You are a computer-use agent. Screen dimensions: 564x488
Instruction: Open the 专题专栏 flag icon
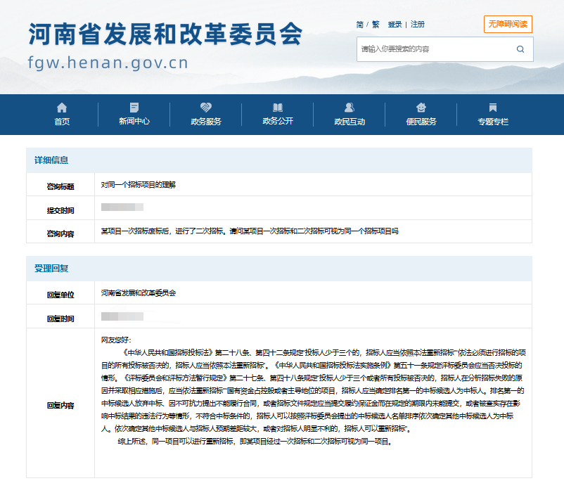(x=492, y=107)
